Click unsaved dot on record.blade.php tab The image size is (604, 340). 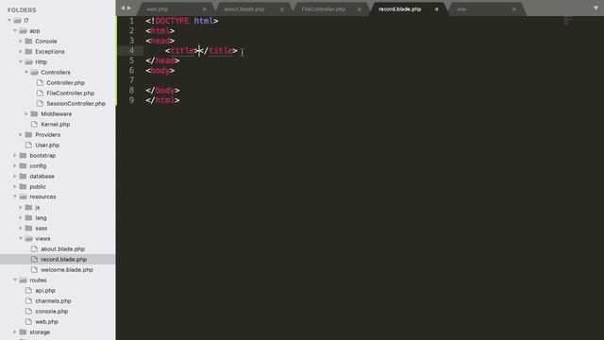[x=436, y=9]
